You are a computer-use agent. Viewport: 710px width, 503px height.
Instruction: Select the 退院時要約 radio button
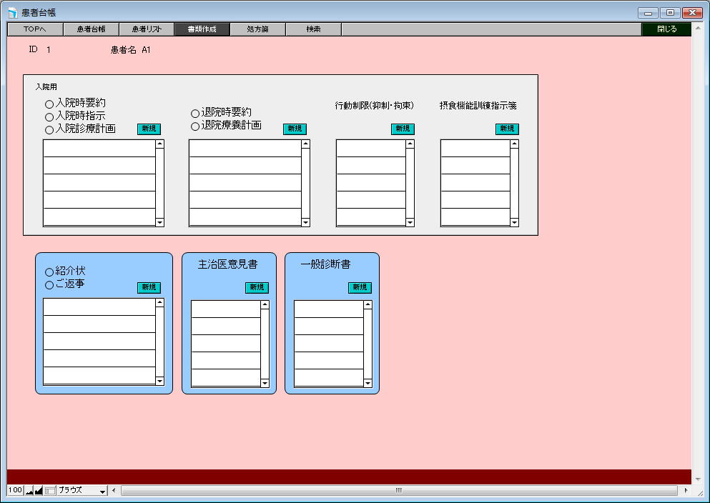pyautogui.click(x=195, y=113)
